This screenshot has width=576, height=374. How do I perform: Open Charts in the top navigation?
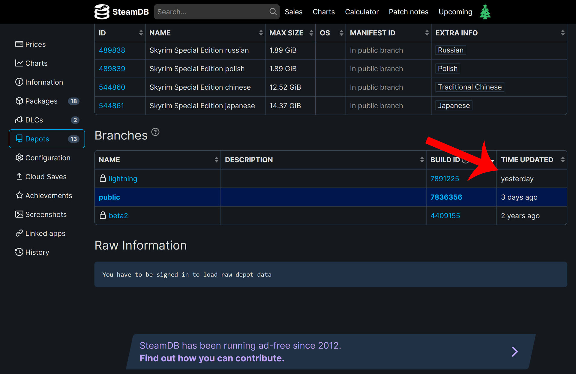(x=324, y=12)
